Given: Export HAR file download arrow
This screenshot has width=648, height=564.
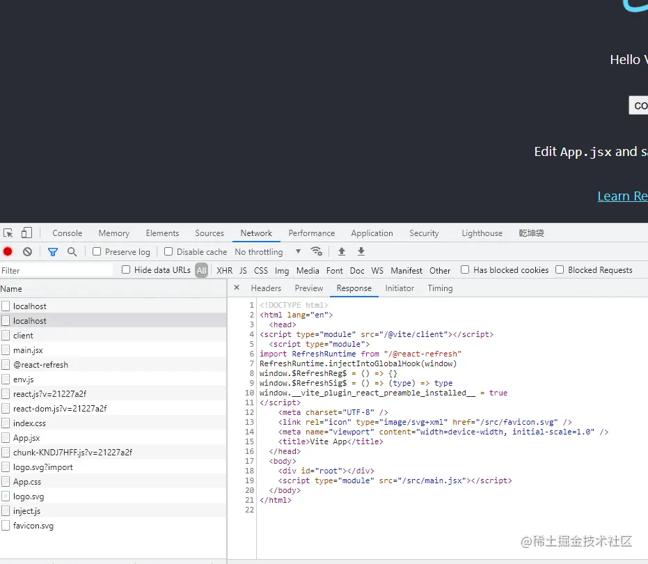Looking at the screenshot, I should coord(361,251).
